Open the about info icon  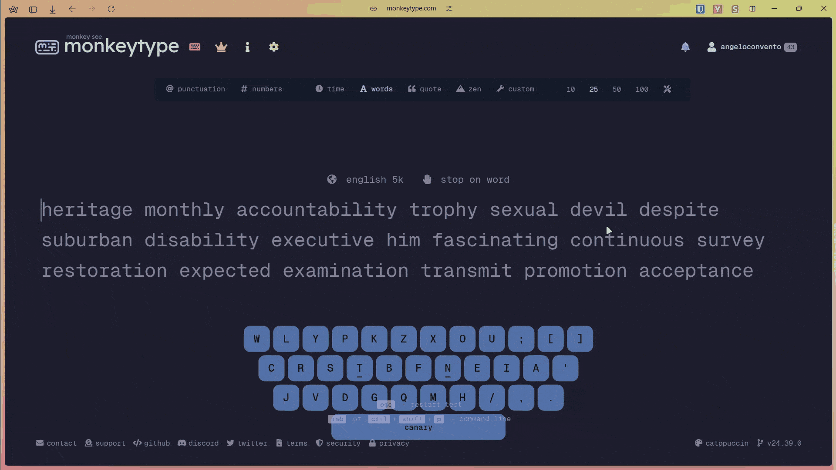[x=247, y=47]
